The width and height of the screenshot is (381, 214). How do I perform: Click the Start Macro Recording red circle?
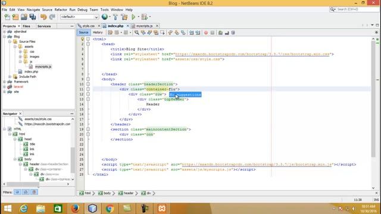point(206,33)
